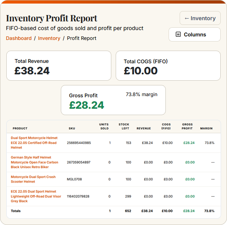Screen dimensions: 227x225
Task: Open the Columns chooser button
Action: click(195, 34)
